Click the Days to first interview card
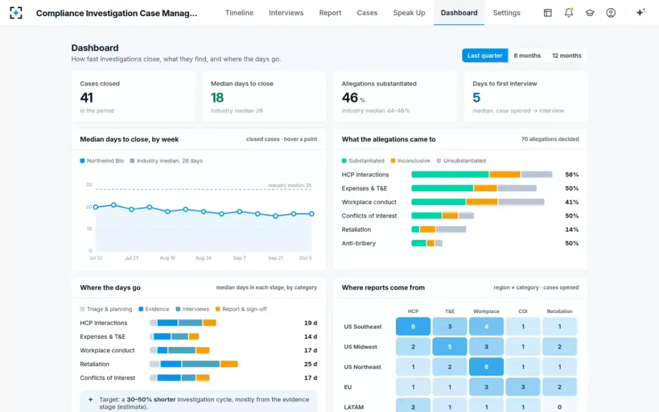Viewport: 659px width, 412px height. coord(526,97)
